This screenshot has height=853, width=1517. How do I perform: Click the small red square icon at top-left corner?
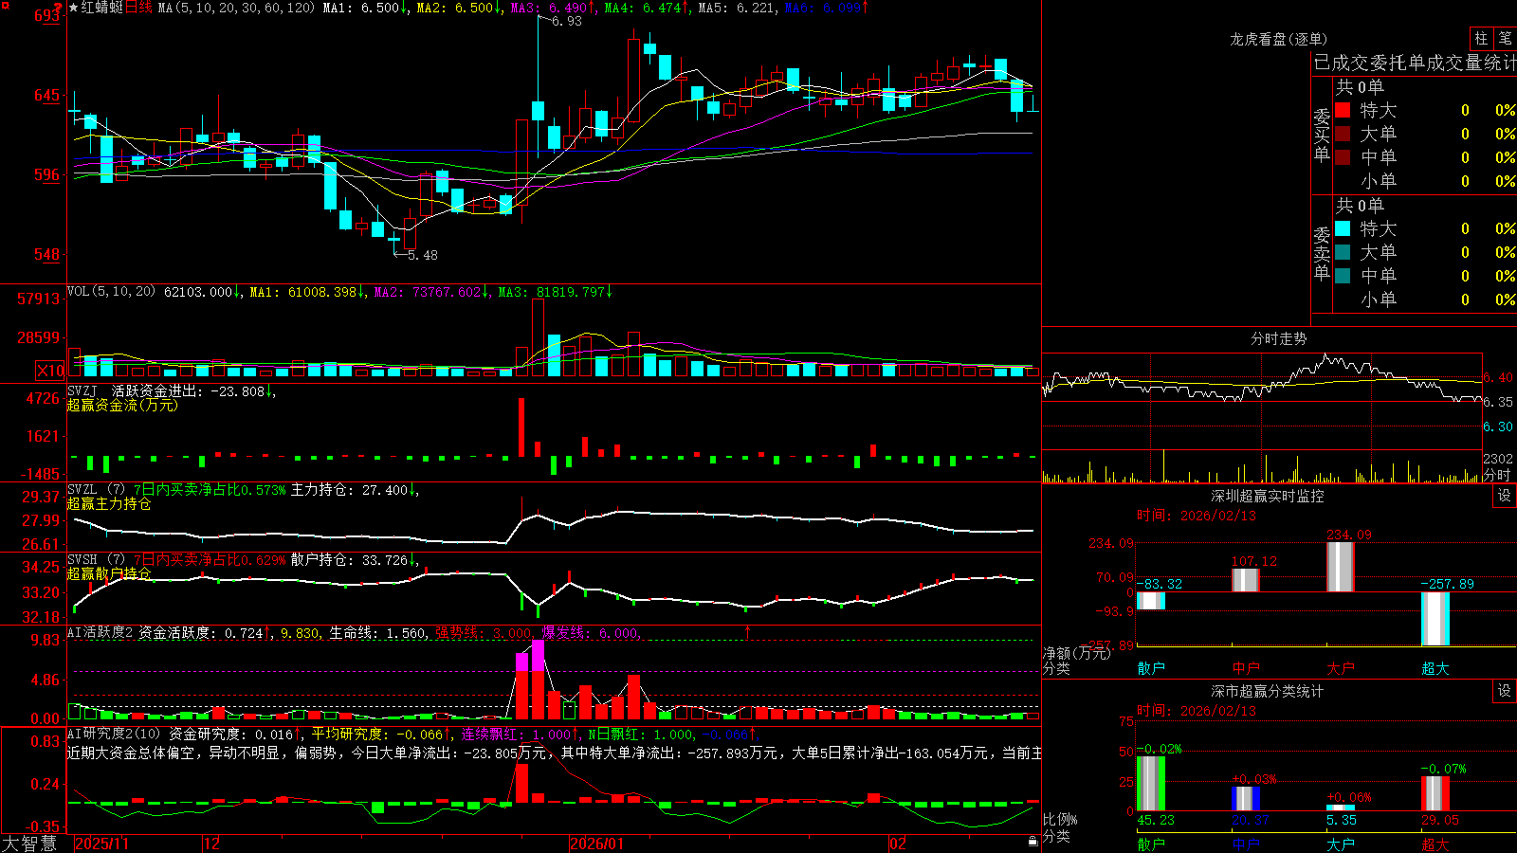tap(4, 4)
